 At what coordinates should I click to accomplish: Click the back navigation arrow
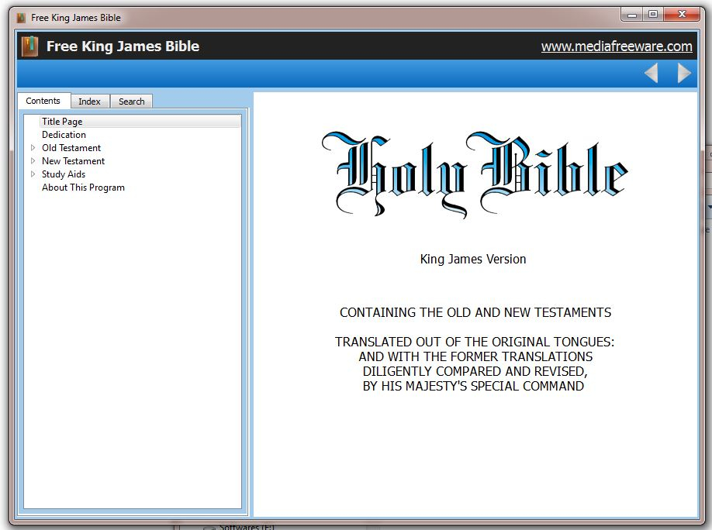(x=651, y=74)
